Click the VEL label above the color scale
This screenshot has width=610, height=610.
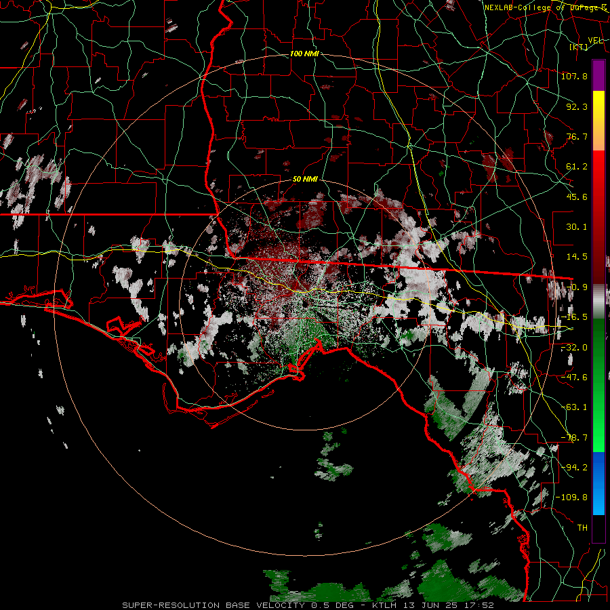click(596, 41)
